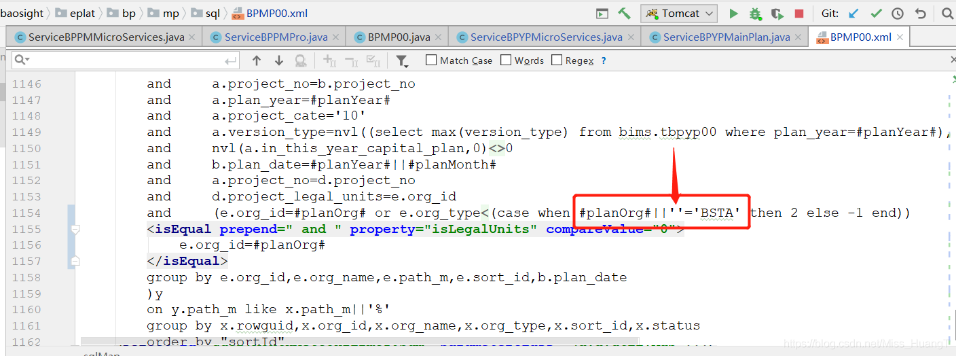Click the mp breadcrumb folder

pyautogui.click(x=163, y=13)
